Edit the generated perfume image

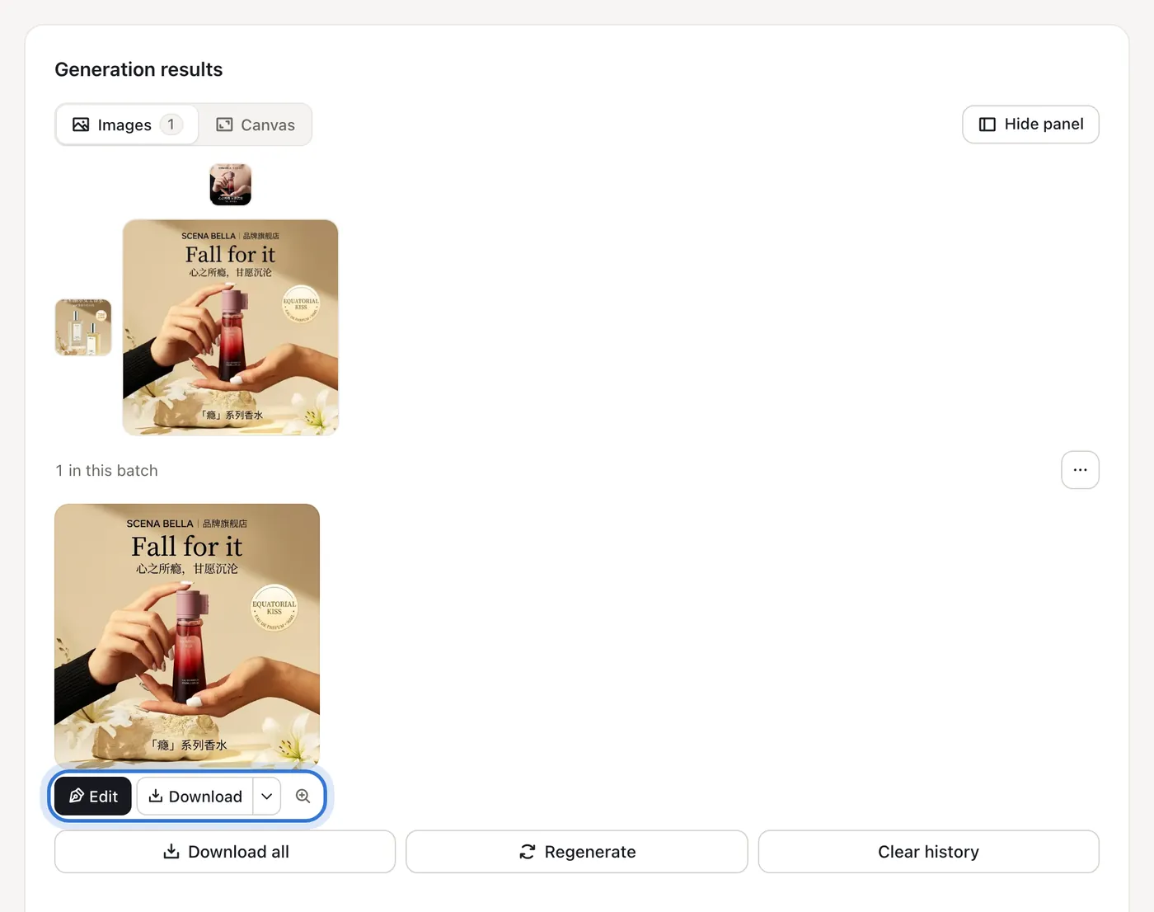[x=93, y=797]
